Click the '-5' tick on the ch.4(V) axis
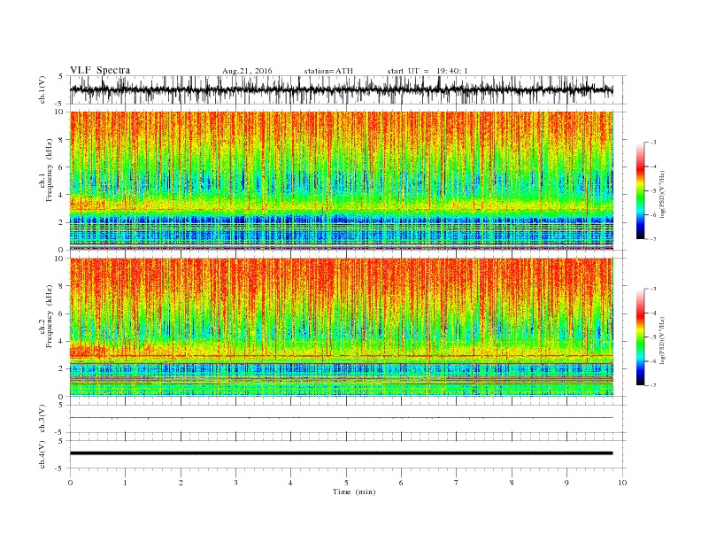The height and width of the screenshot is (542, 701). pos(60,468)
